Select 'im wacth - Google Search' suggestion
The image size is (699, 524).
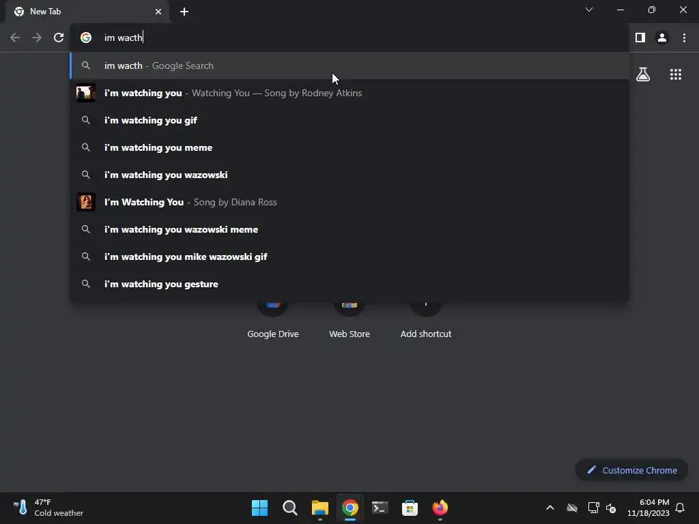coord(349,65)
